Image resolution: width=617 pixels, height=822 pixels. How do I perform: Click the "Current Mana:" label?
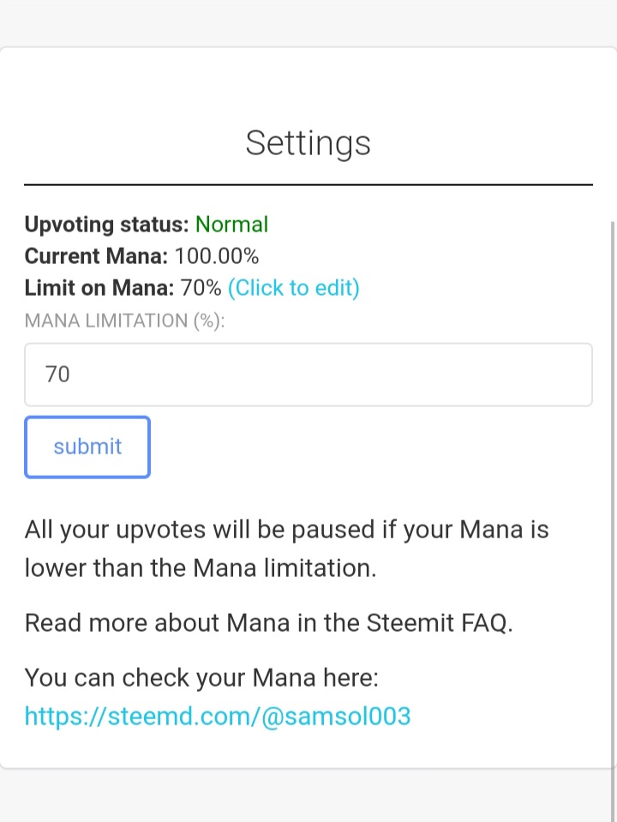coord(96,256)
